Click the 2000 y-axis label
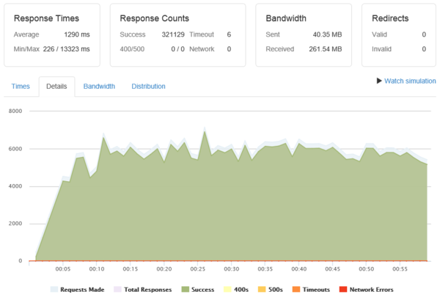 [15, 224]
